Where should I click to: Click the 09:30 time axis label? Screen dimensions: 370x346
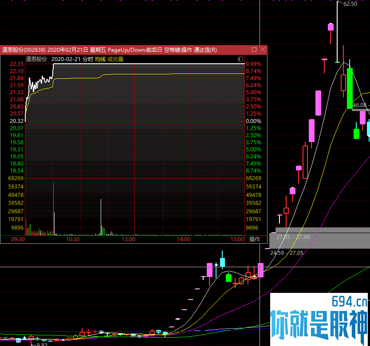(x=18, y=239)
